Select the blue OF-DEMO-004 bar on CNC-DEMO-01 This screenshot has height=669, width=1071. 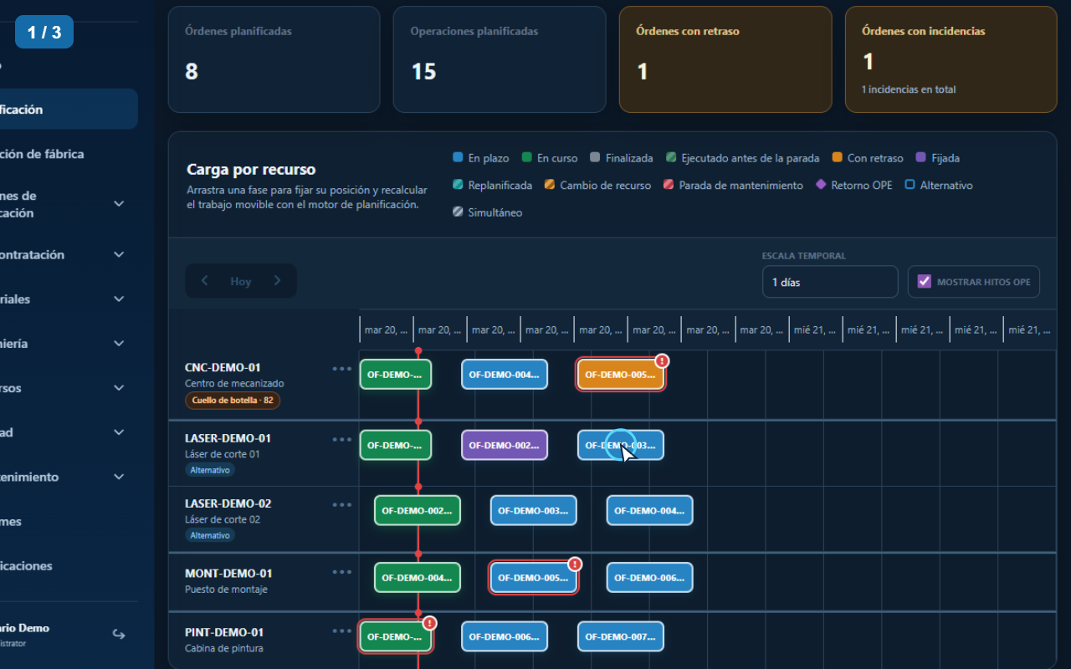tap(505, 375)
